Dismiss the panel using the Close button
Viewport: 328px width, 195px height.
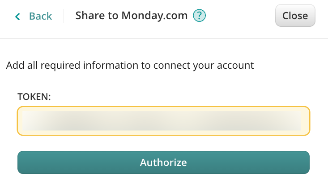(x=295, y=16)
